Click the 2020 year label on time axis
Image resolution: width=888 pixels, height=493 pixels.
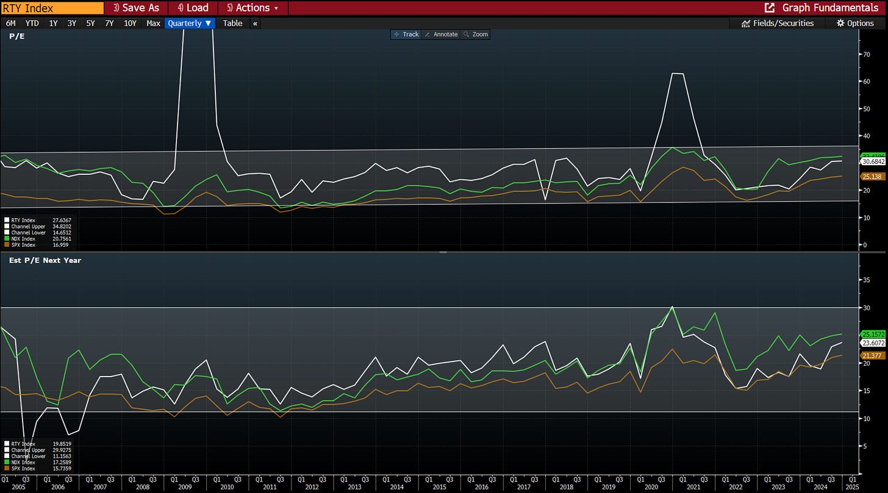pos(651,488)
